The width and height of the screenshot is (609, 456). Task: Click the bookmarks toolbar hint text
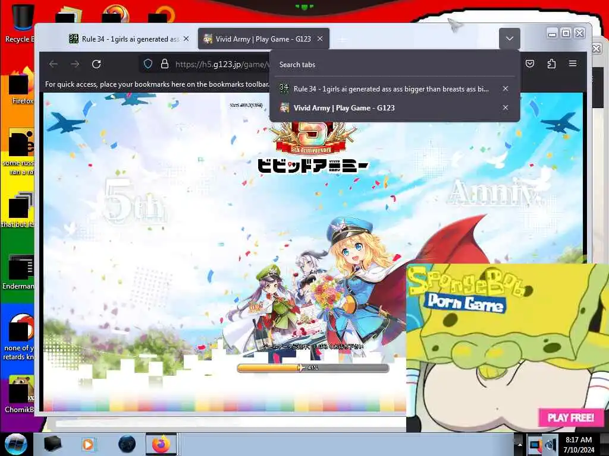(x=157, y=84)
